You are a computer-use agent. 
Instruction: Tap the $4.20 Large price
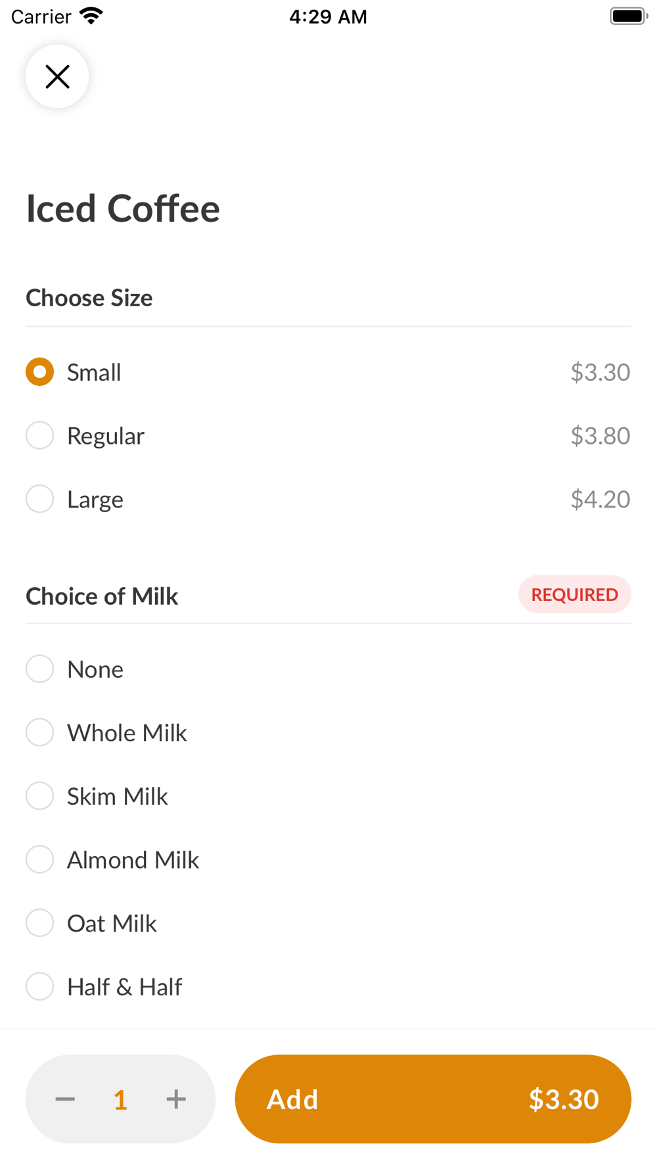tap(600, 499)
